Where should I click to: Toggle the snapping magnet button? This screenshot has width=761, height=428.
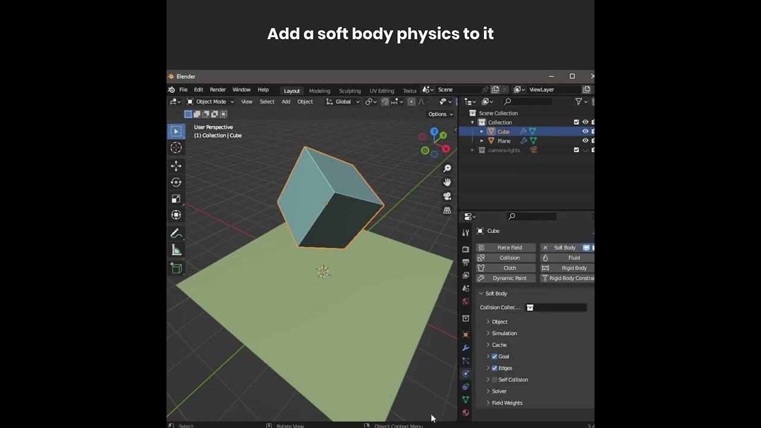(385, 102)
